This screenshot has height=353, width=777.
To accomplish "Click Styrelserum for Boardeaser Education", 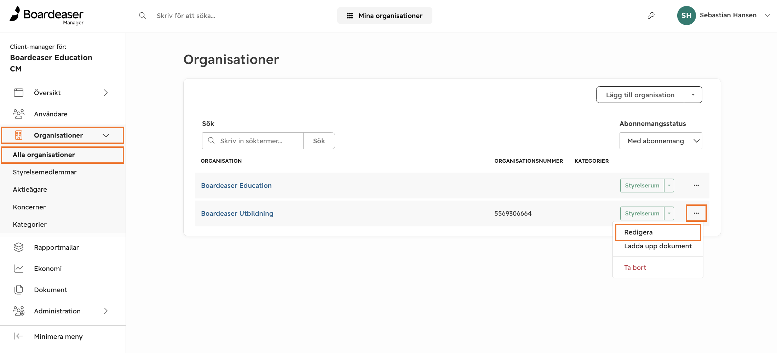I will [x=642, y=185].
